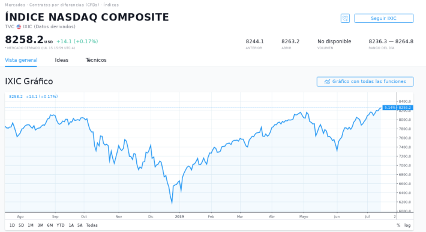Select the 5D time range
Image resolution: width=426 pixels, height=232 pixels.
(21, 225)
